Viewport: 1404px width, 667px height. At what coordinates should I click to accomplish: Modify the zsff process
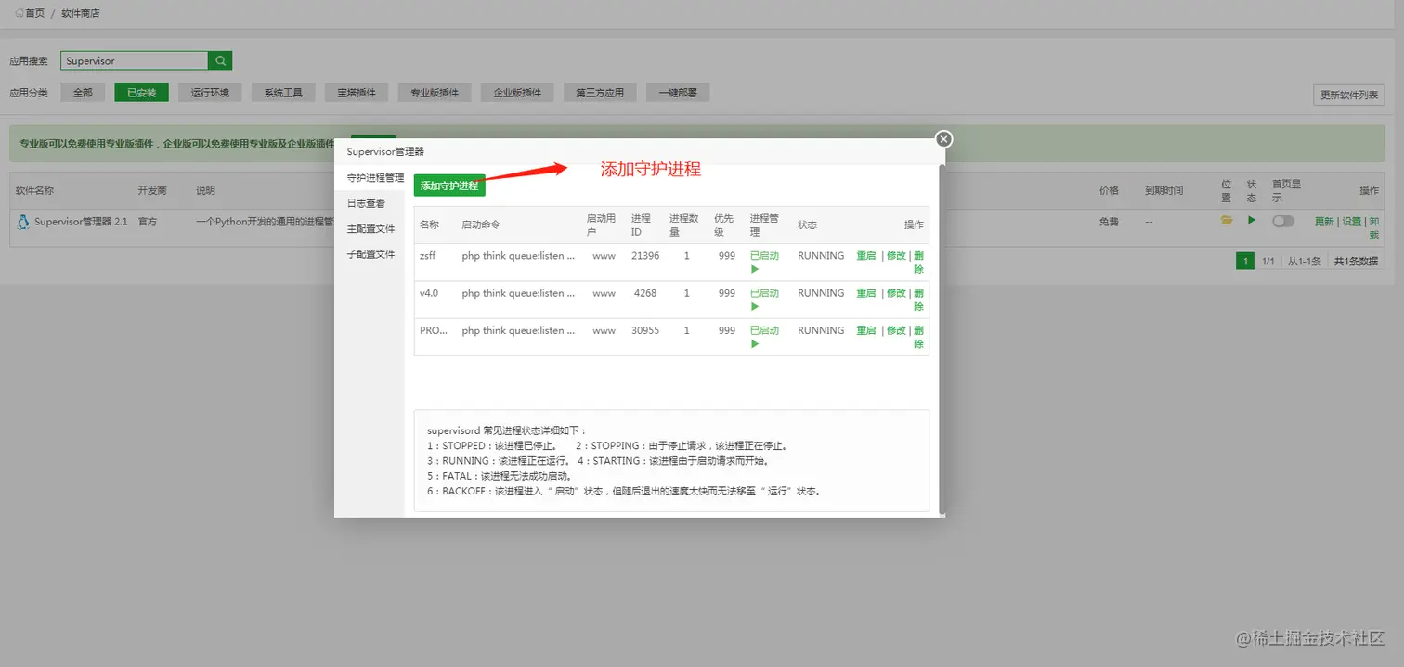tap(896, 255)
